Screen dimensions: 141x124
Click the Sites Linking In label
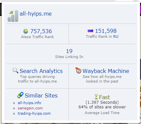69,57
